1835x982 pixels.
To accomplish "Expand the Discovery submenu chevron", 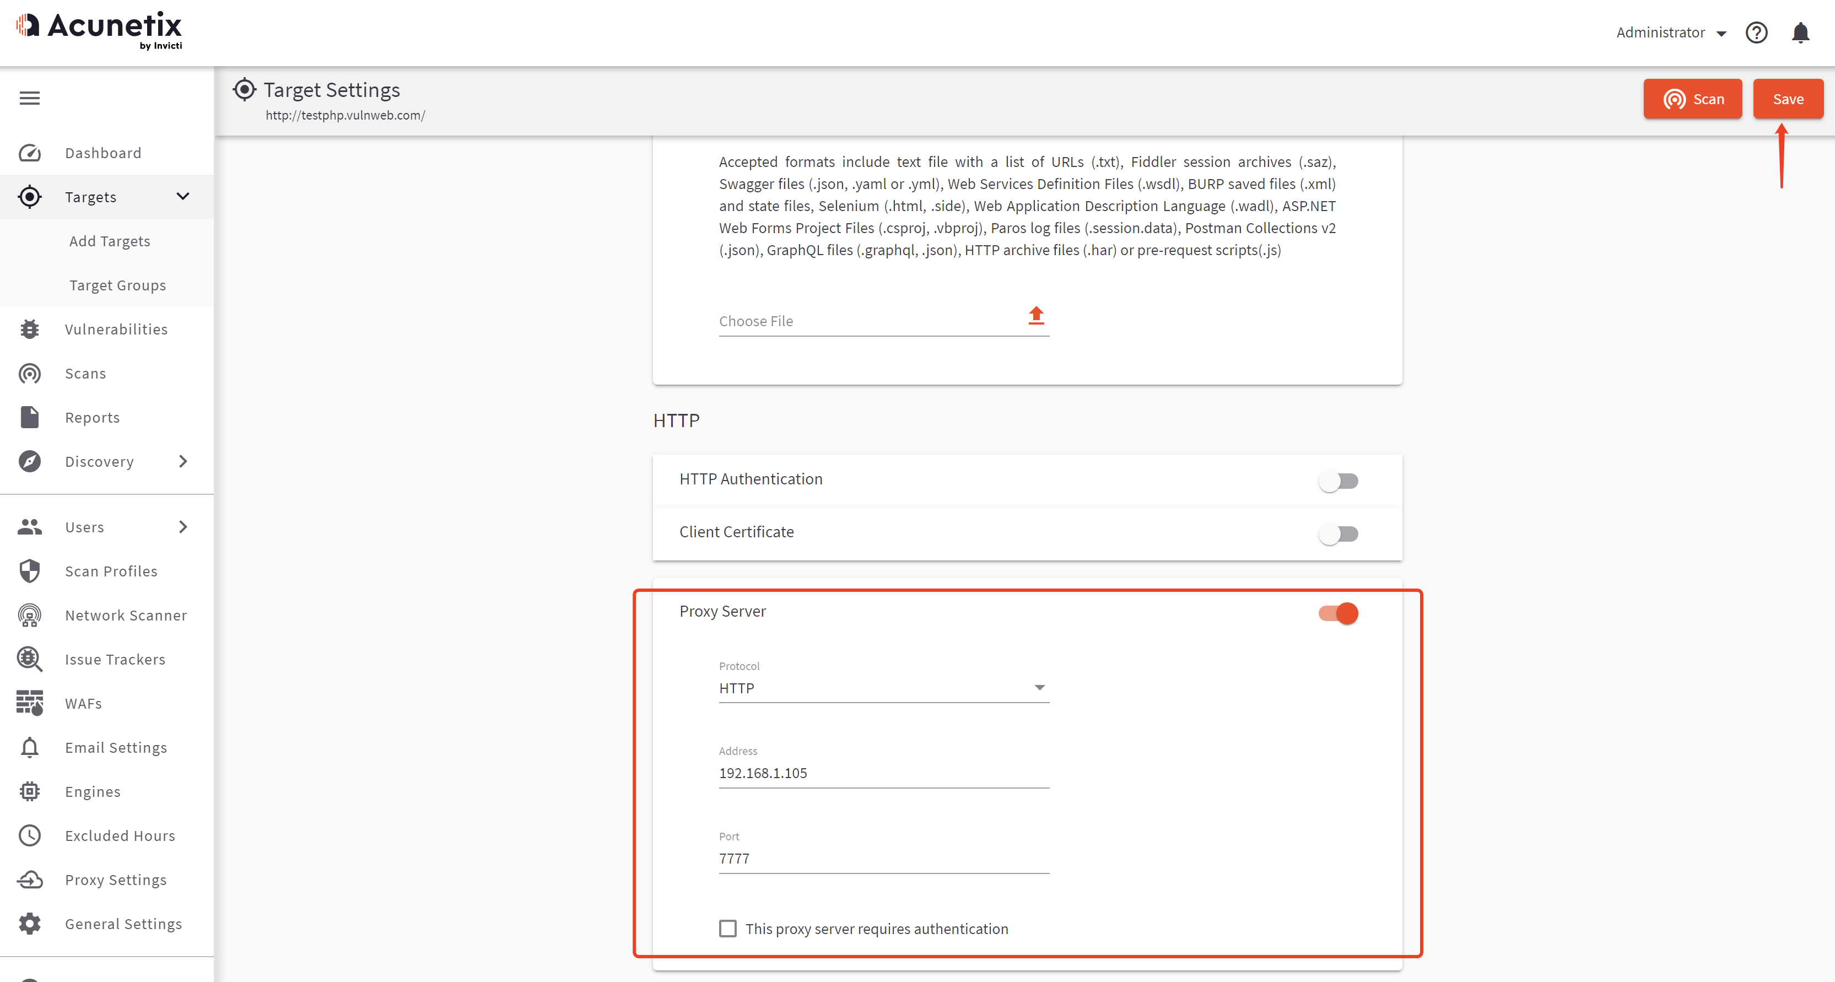I will (183, 461).
